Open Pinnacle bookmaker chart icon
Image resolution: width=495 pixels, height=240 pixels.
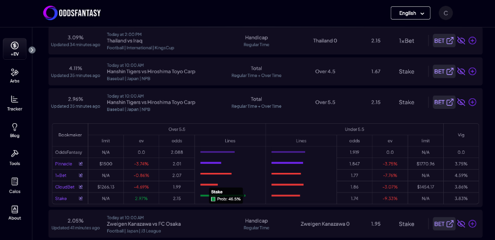click(81, 164)
